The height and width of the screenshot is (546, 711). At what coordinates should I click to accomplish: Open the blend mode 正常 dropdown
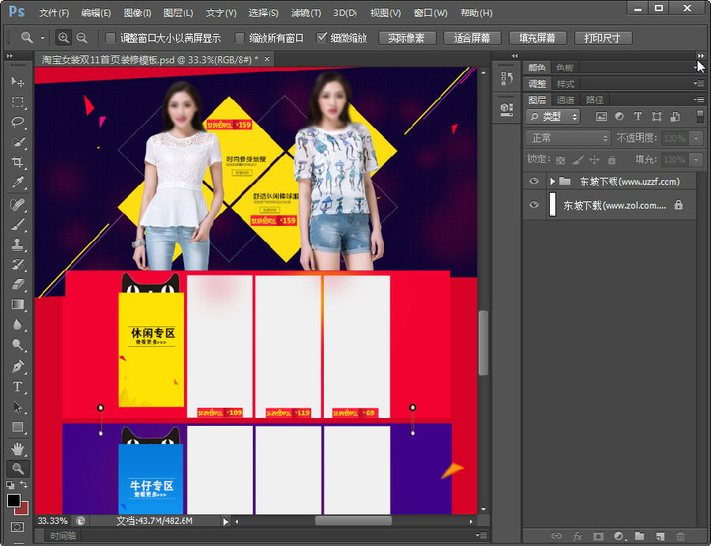(568, 138)
